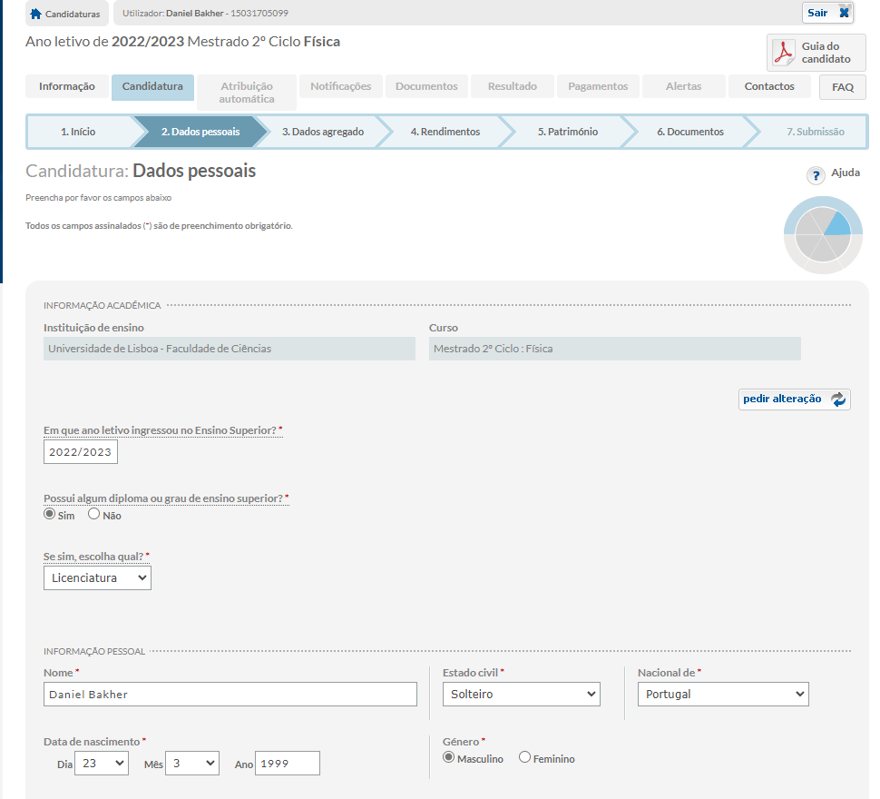This screenshot has height=799, width=880.
Task: Open the Estado civil Solteiro dropdown
Action: pos(522,694)
